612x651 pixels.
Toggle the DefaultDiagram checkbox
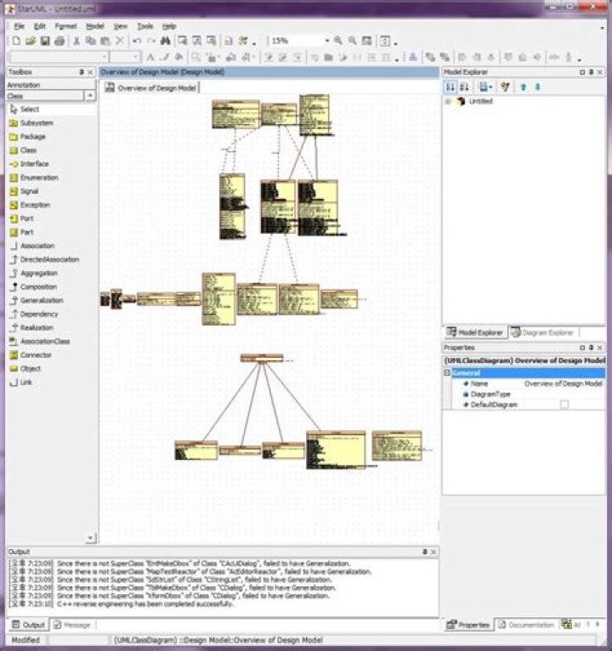click(x=564, y=405)
